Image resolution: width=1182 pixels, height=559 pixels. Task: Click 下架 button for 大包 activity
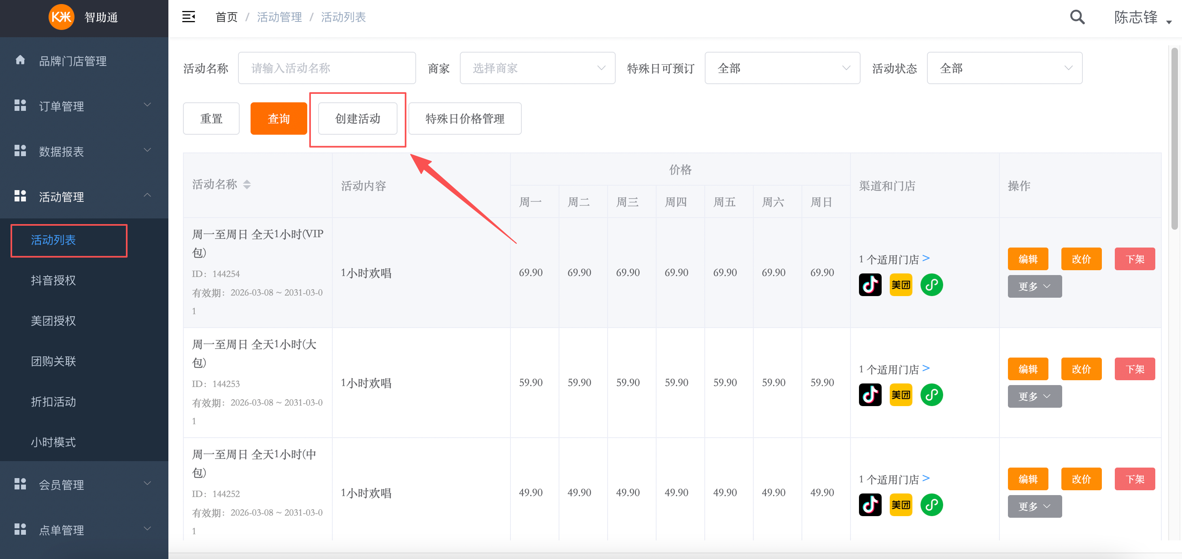coord(1134,369)
